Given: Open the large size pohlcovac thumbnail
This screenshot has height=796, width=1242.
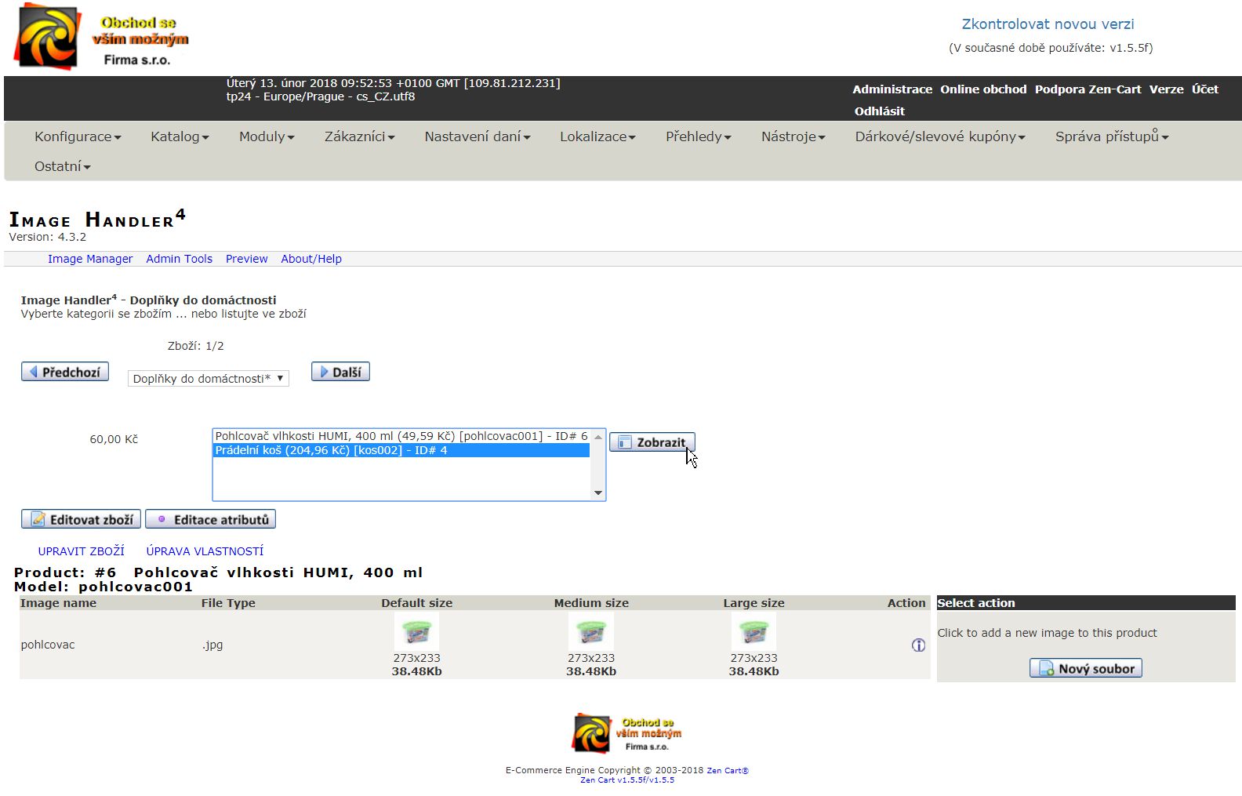Looking at the screenshot, I should click(754, 632).
